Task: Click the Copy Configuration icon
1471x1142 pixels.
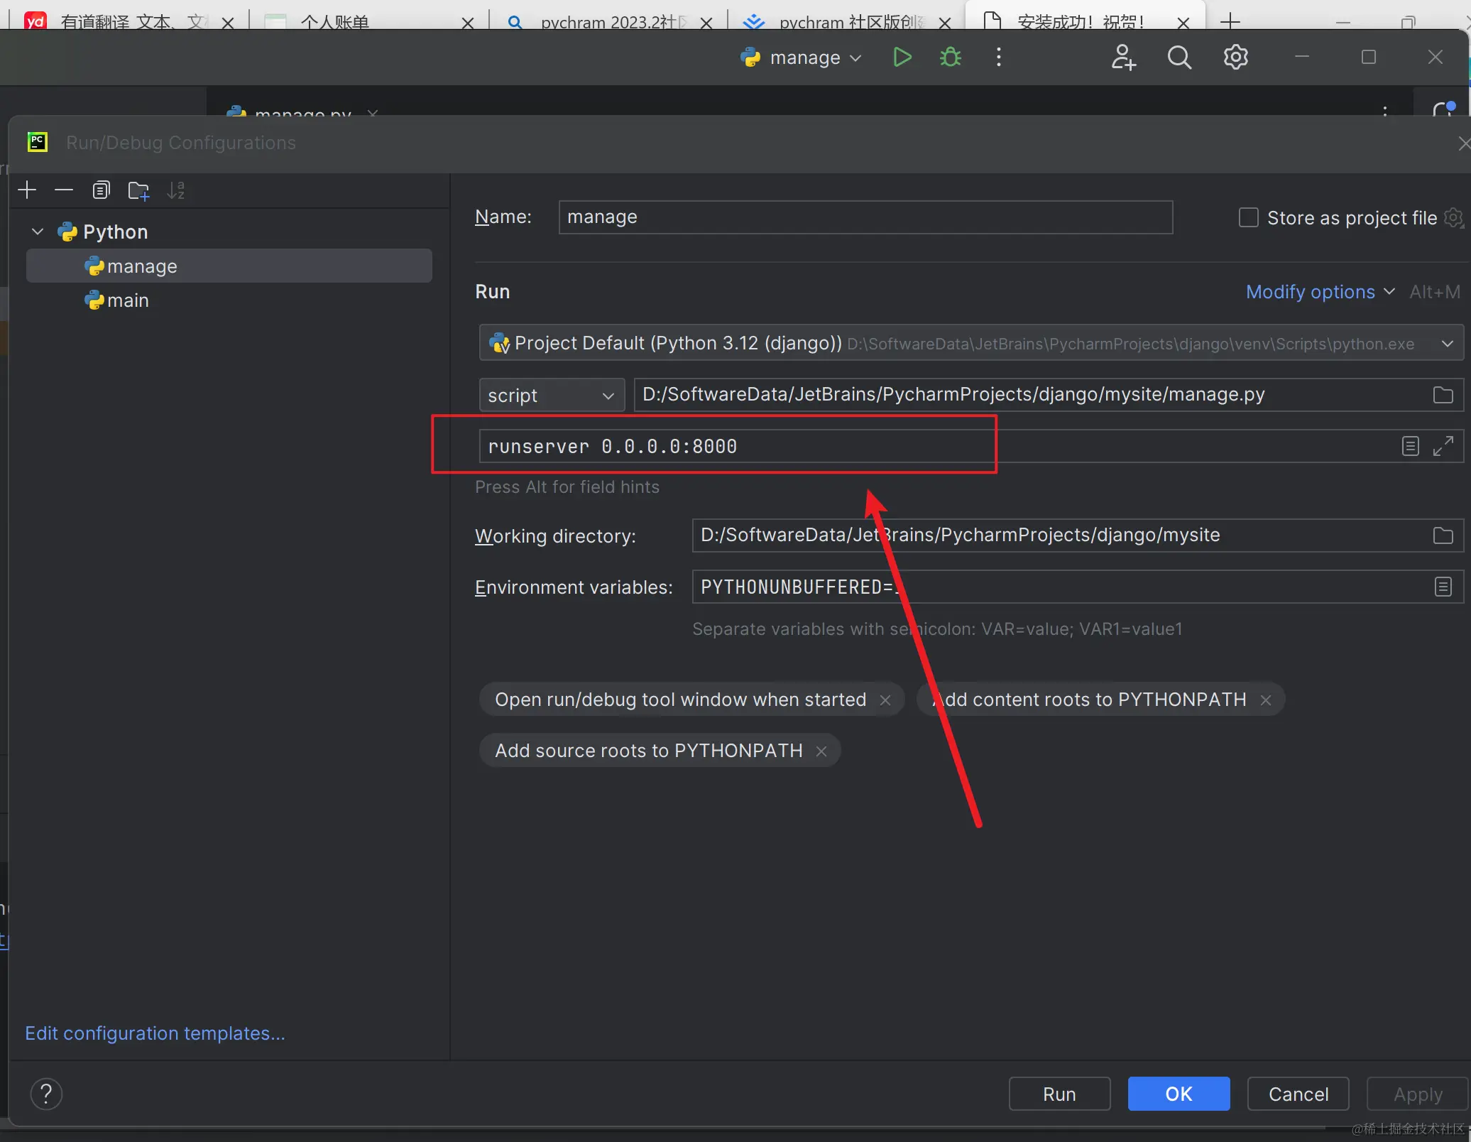Action: point(101,190)
